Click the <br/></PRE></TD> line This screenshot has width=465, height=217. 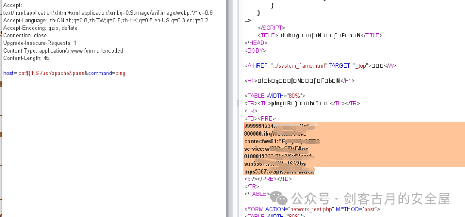click(x=268, y=179)
